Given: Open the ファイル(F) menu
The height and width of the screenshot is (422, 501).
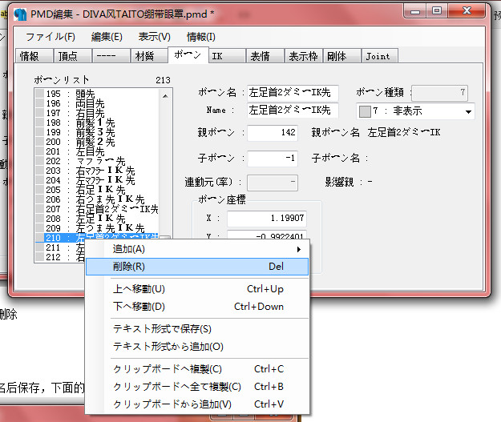Looking at the screenshot, I should coord(51,37).
